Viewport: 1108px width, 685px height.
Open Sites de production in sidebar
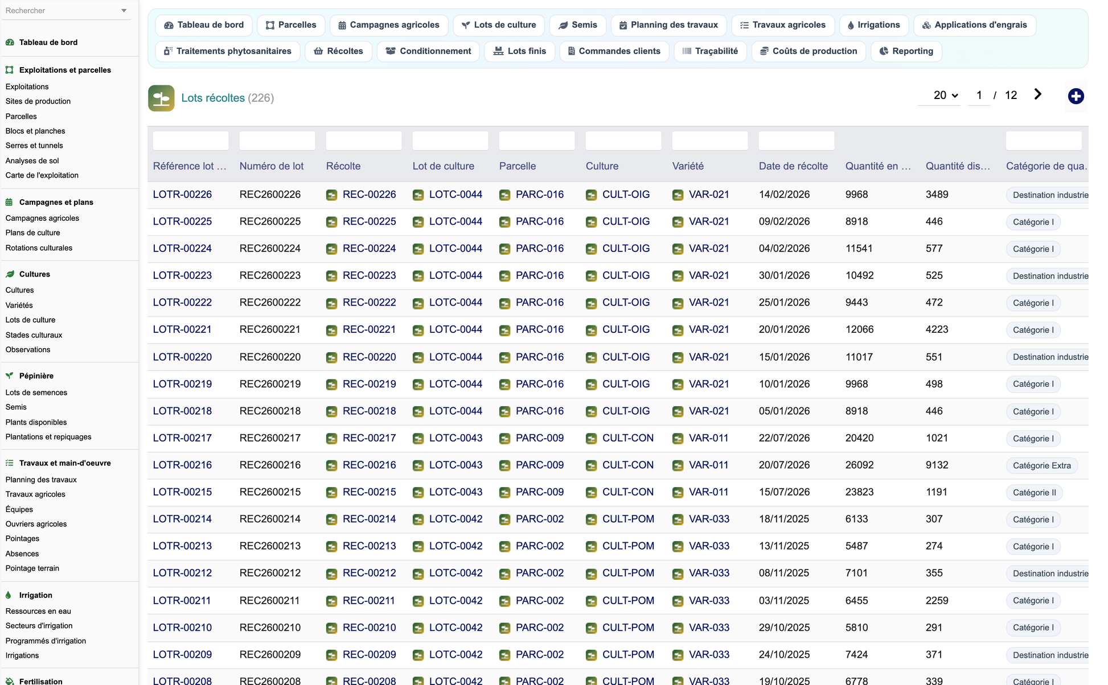coord(38,101)
